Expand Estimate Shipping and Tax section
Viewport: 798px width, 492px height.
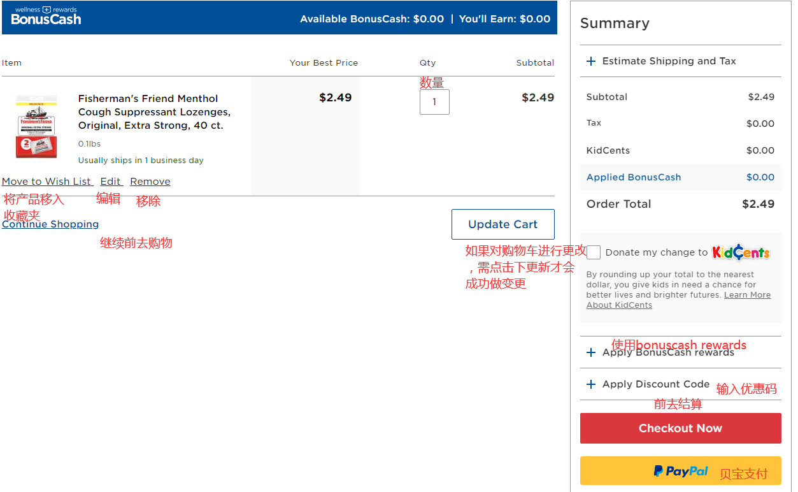point(669,61)
